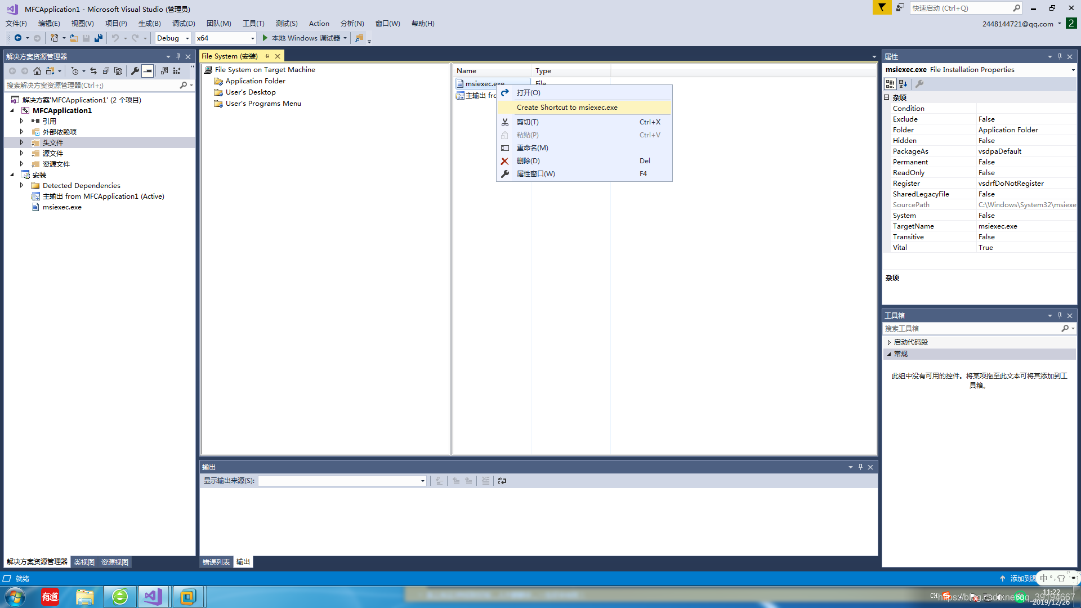Image resolution: width=1081 pixels, height=608 pixels.
Task: Toggle auto-hide pin on 输出 panel
Action: 860,467
